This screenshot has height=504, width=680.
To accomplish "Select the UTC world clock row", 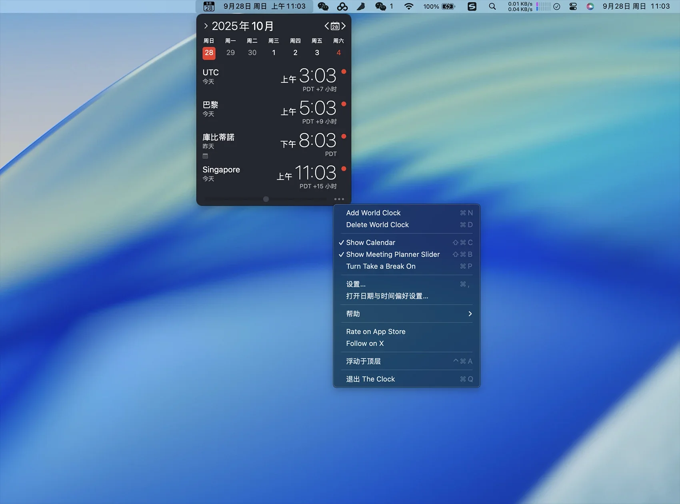I will (274, 80).
